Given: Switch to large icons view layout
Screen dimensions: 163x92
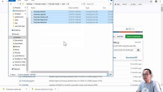Looking at the screenshot, I should tap(111, 74).
